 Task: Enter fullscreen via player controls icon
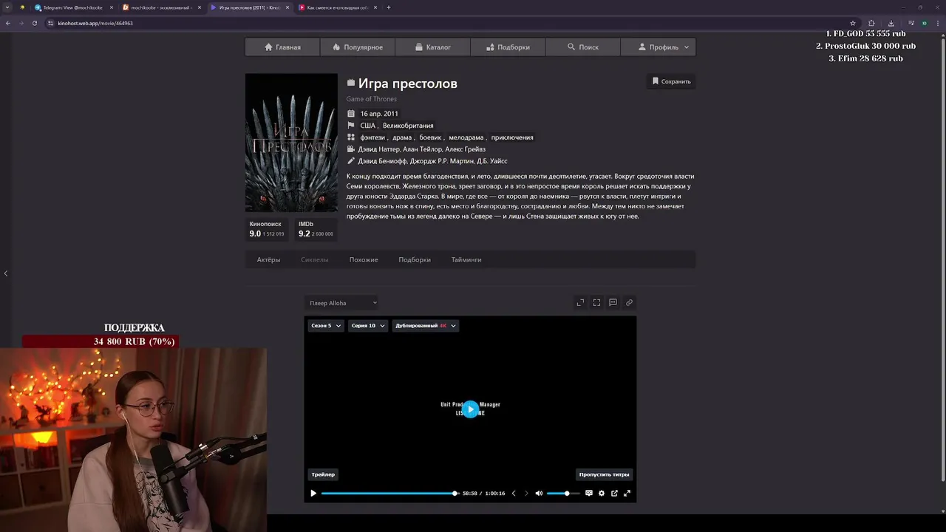[627, 494]
